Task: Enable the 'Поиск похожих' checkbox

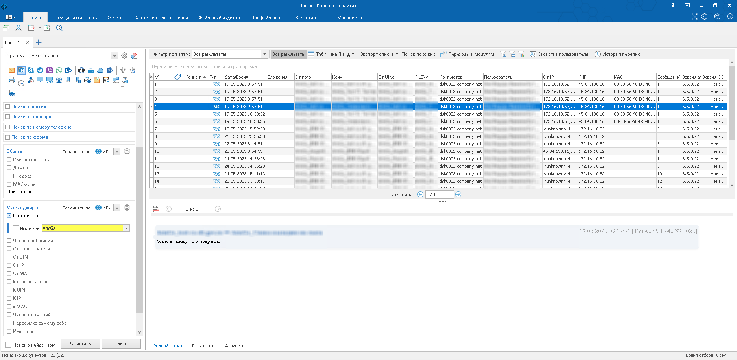Action: tap(7, 107)
